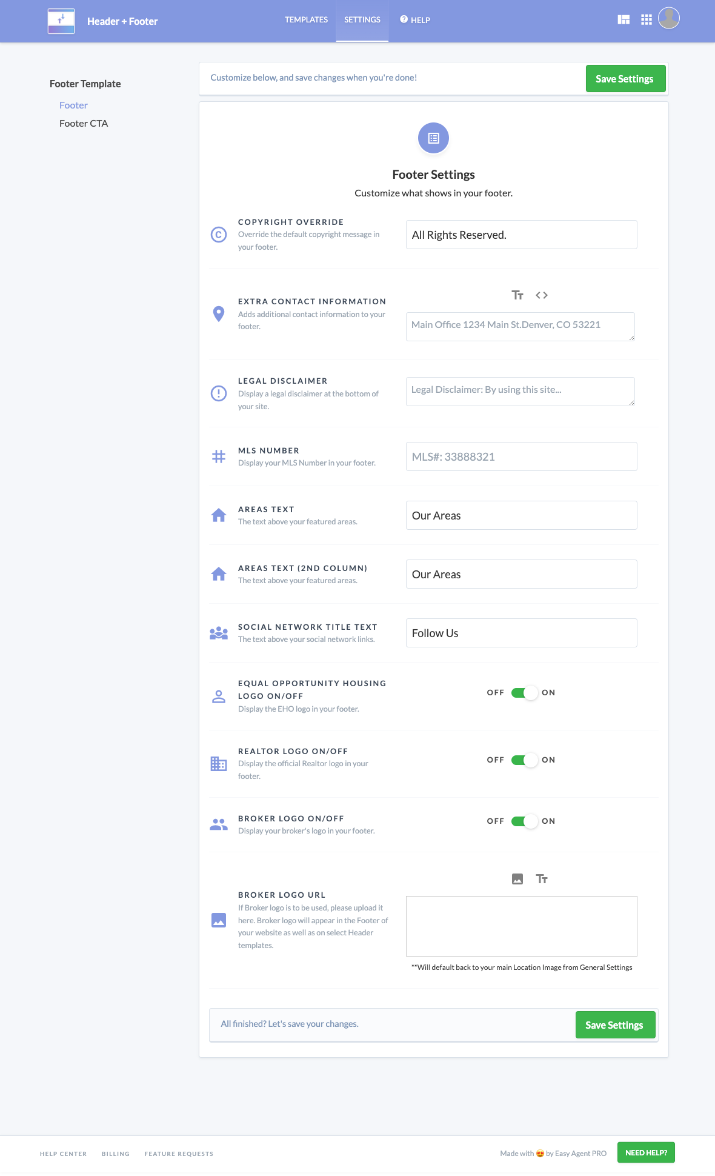Click the location pin icon for contact info
The height and width of the screenshot is (1176, 715).
click(x=219, y=313)
